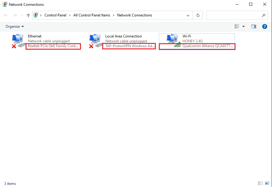Refresh the Network Connections view

coord(198,15)
